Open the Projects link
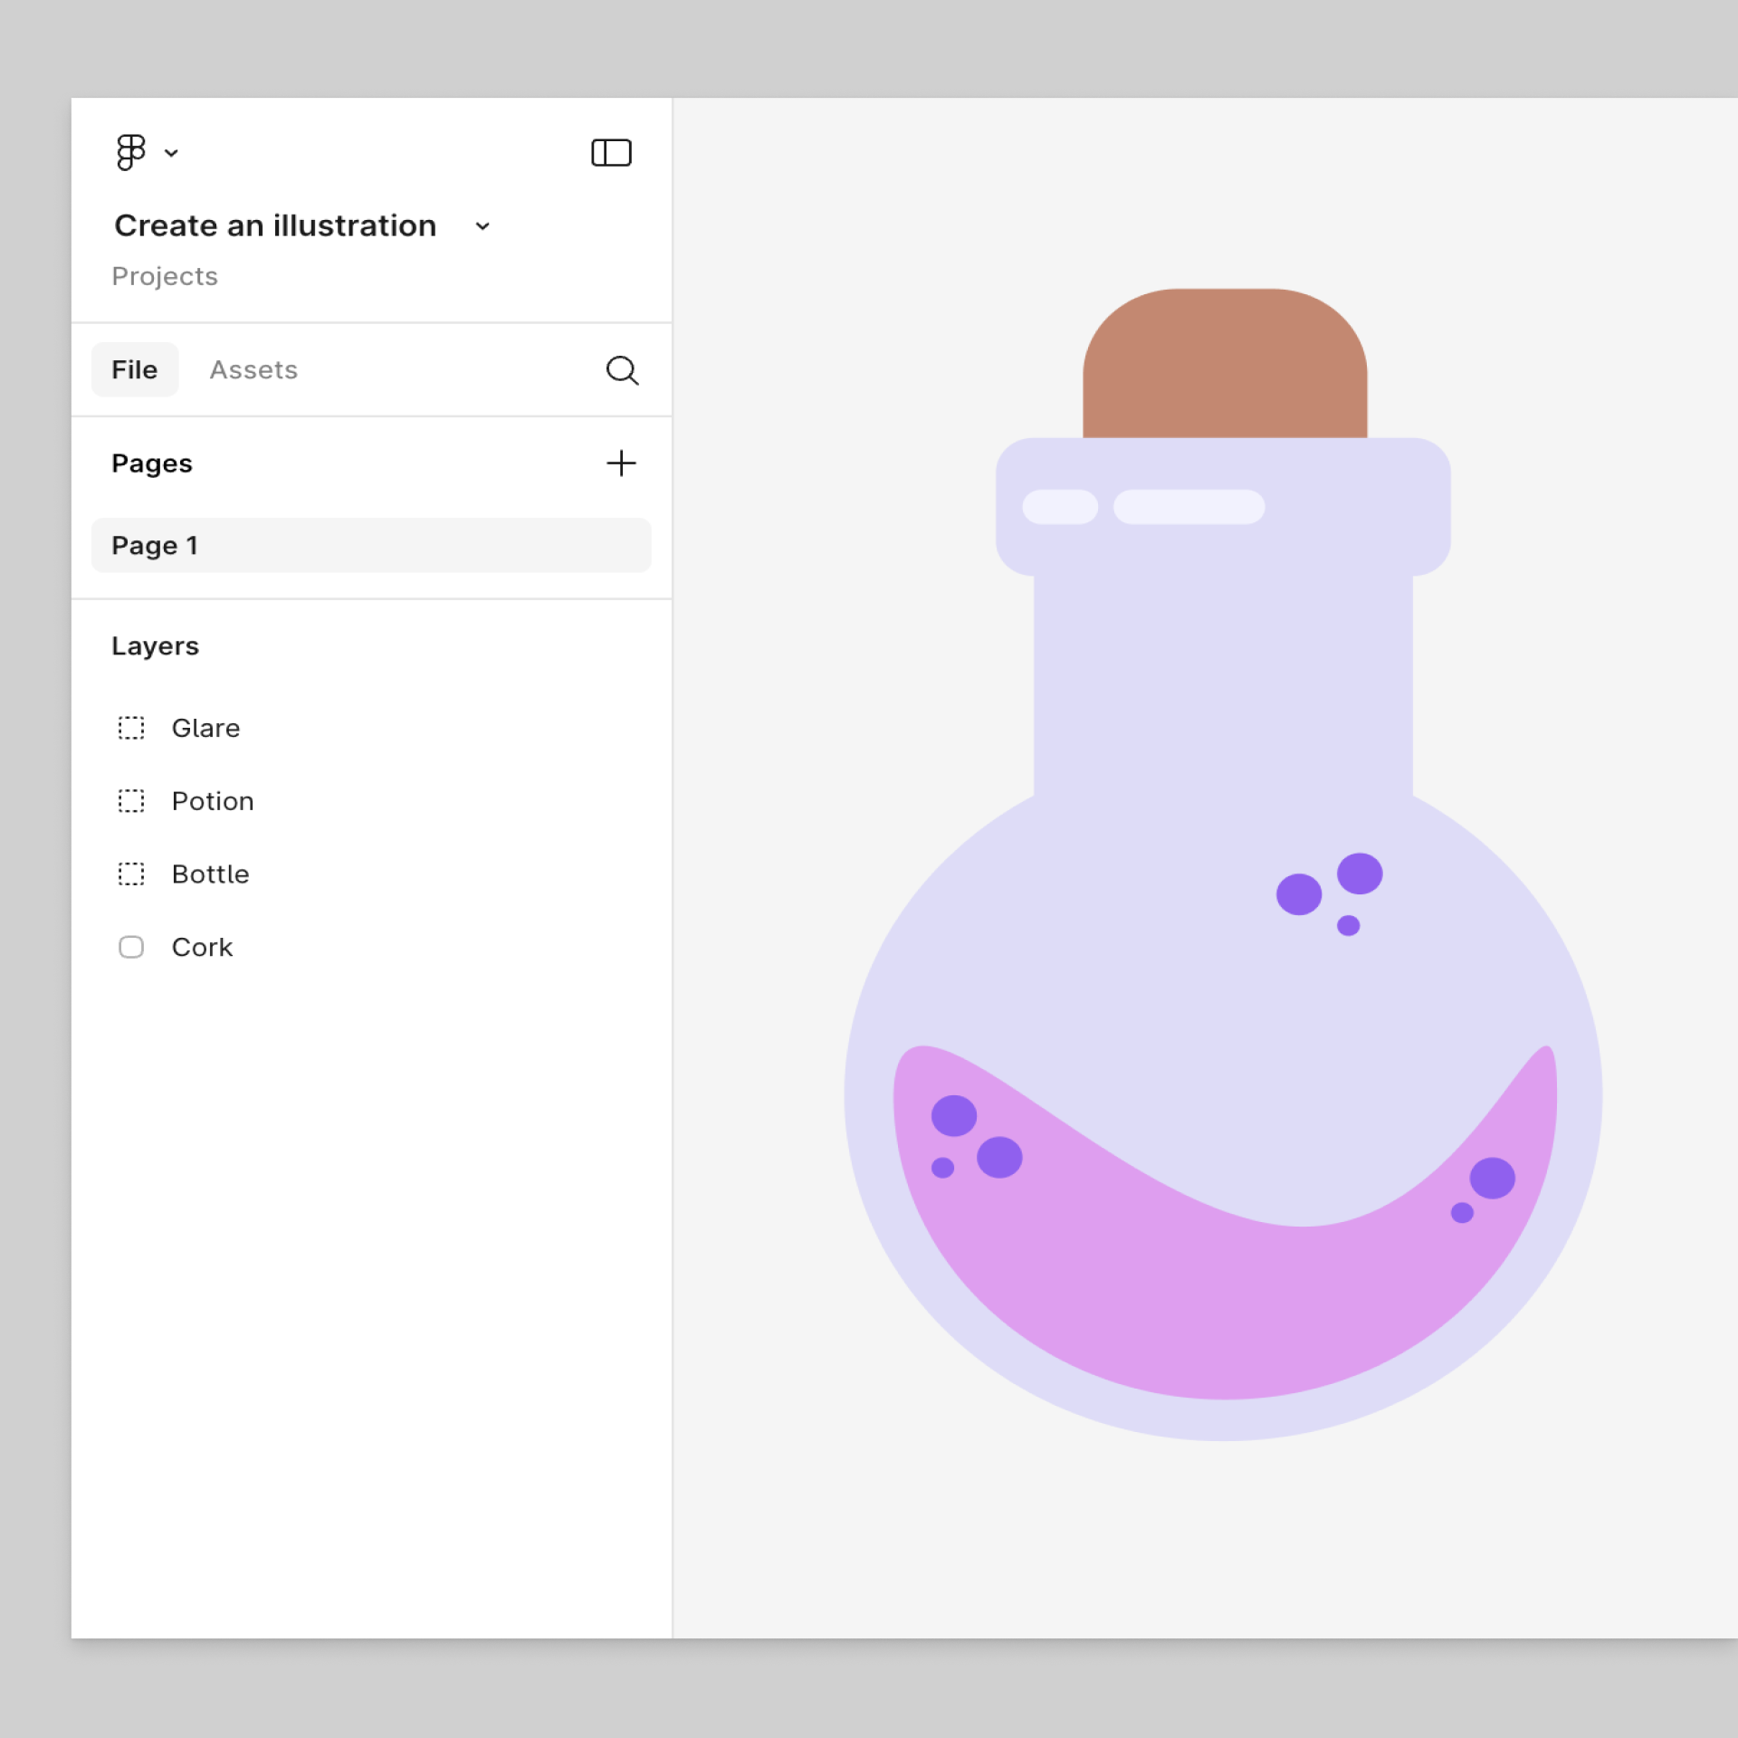This screenshot has height=1738, width=1738. (x=165, y=276)
